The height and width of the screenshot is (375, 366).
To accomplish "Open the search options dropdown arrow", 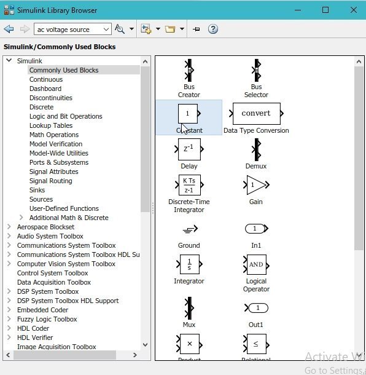I will [131, 29].
